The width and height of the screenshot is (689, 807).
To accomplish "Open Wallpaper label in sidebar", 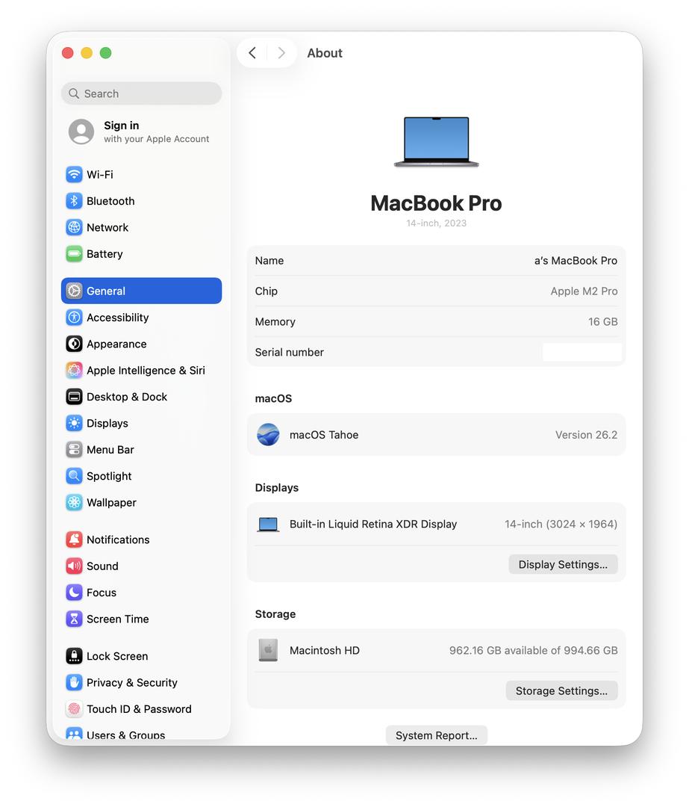I will 111,502.
